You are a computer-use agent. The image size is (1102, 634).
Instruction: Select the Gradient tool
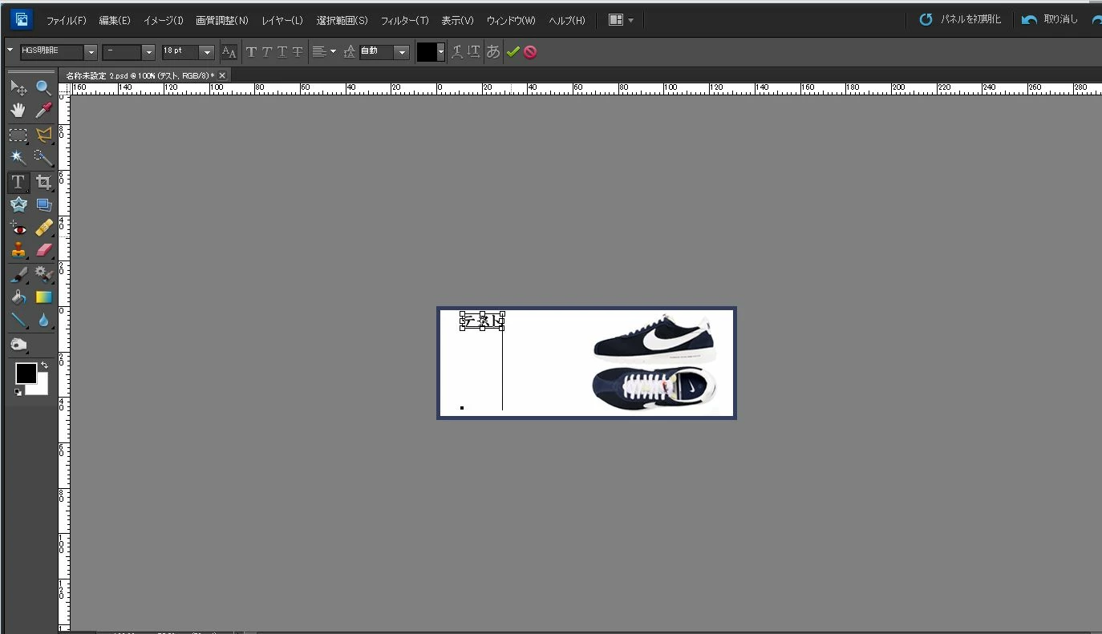pyautogui.click(x=43, y=297)
